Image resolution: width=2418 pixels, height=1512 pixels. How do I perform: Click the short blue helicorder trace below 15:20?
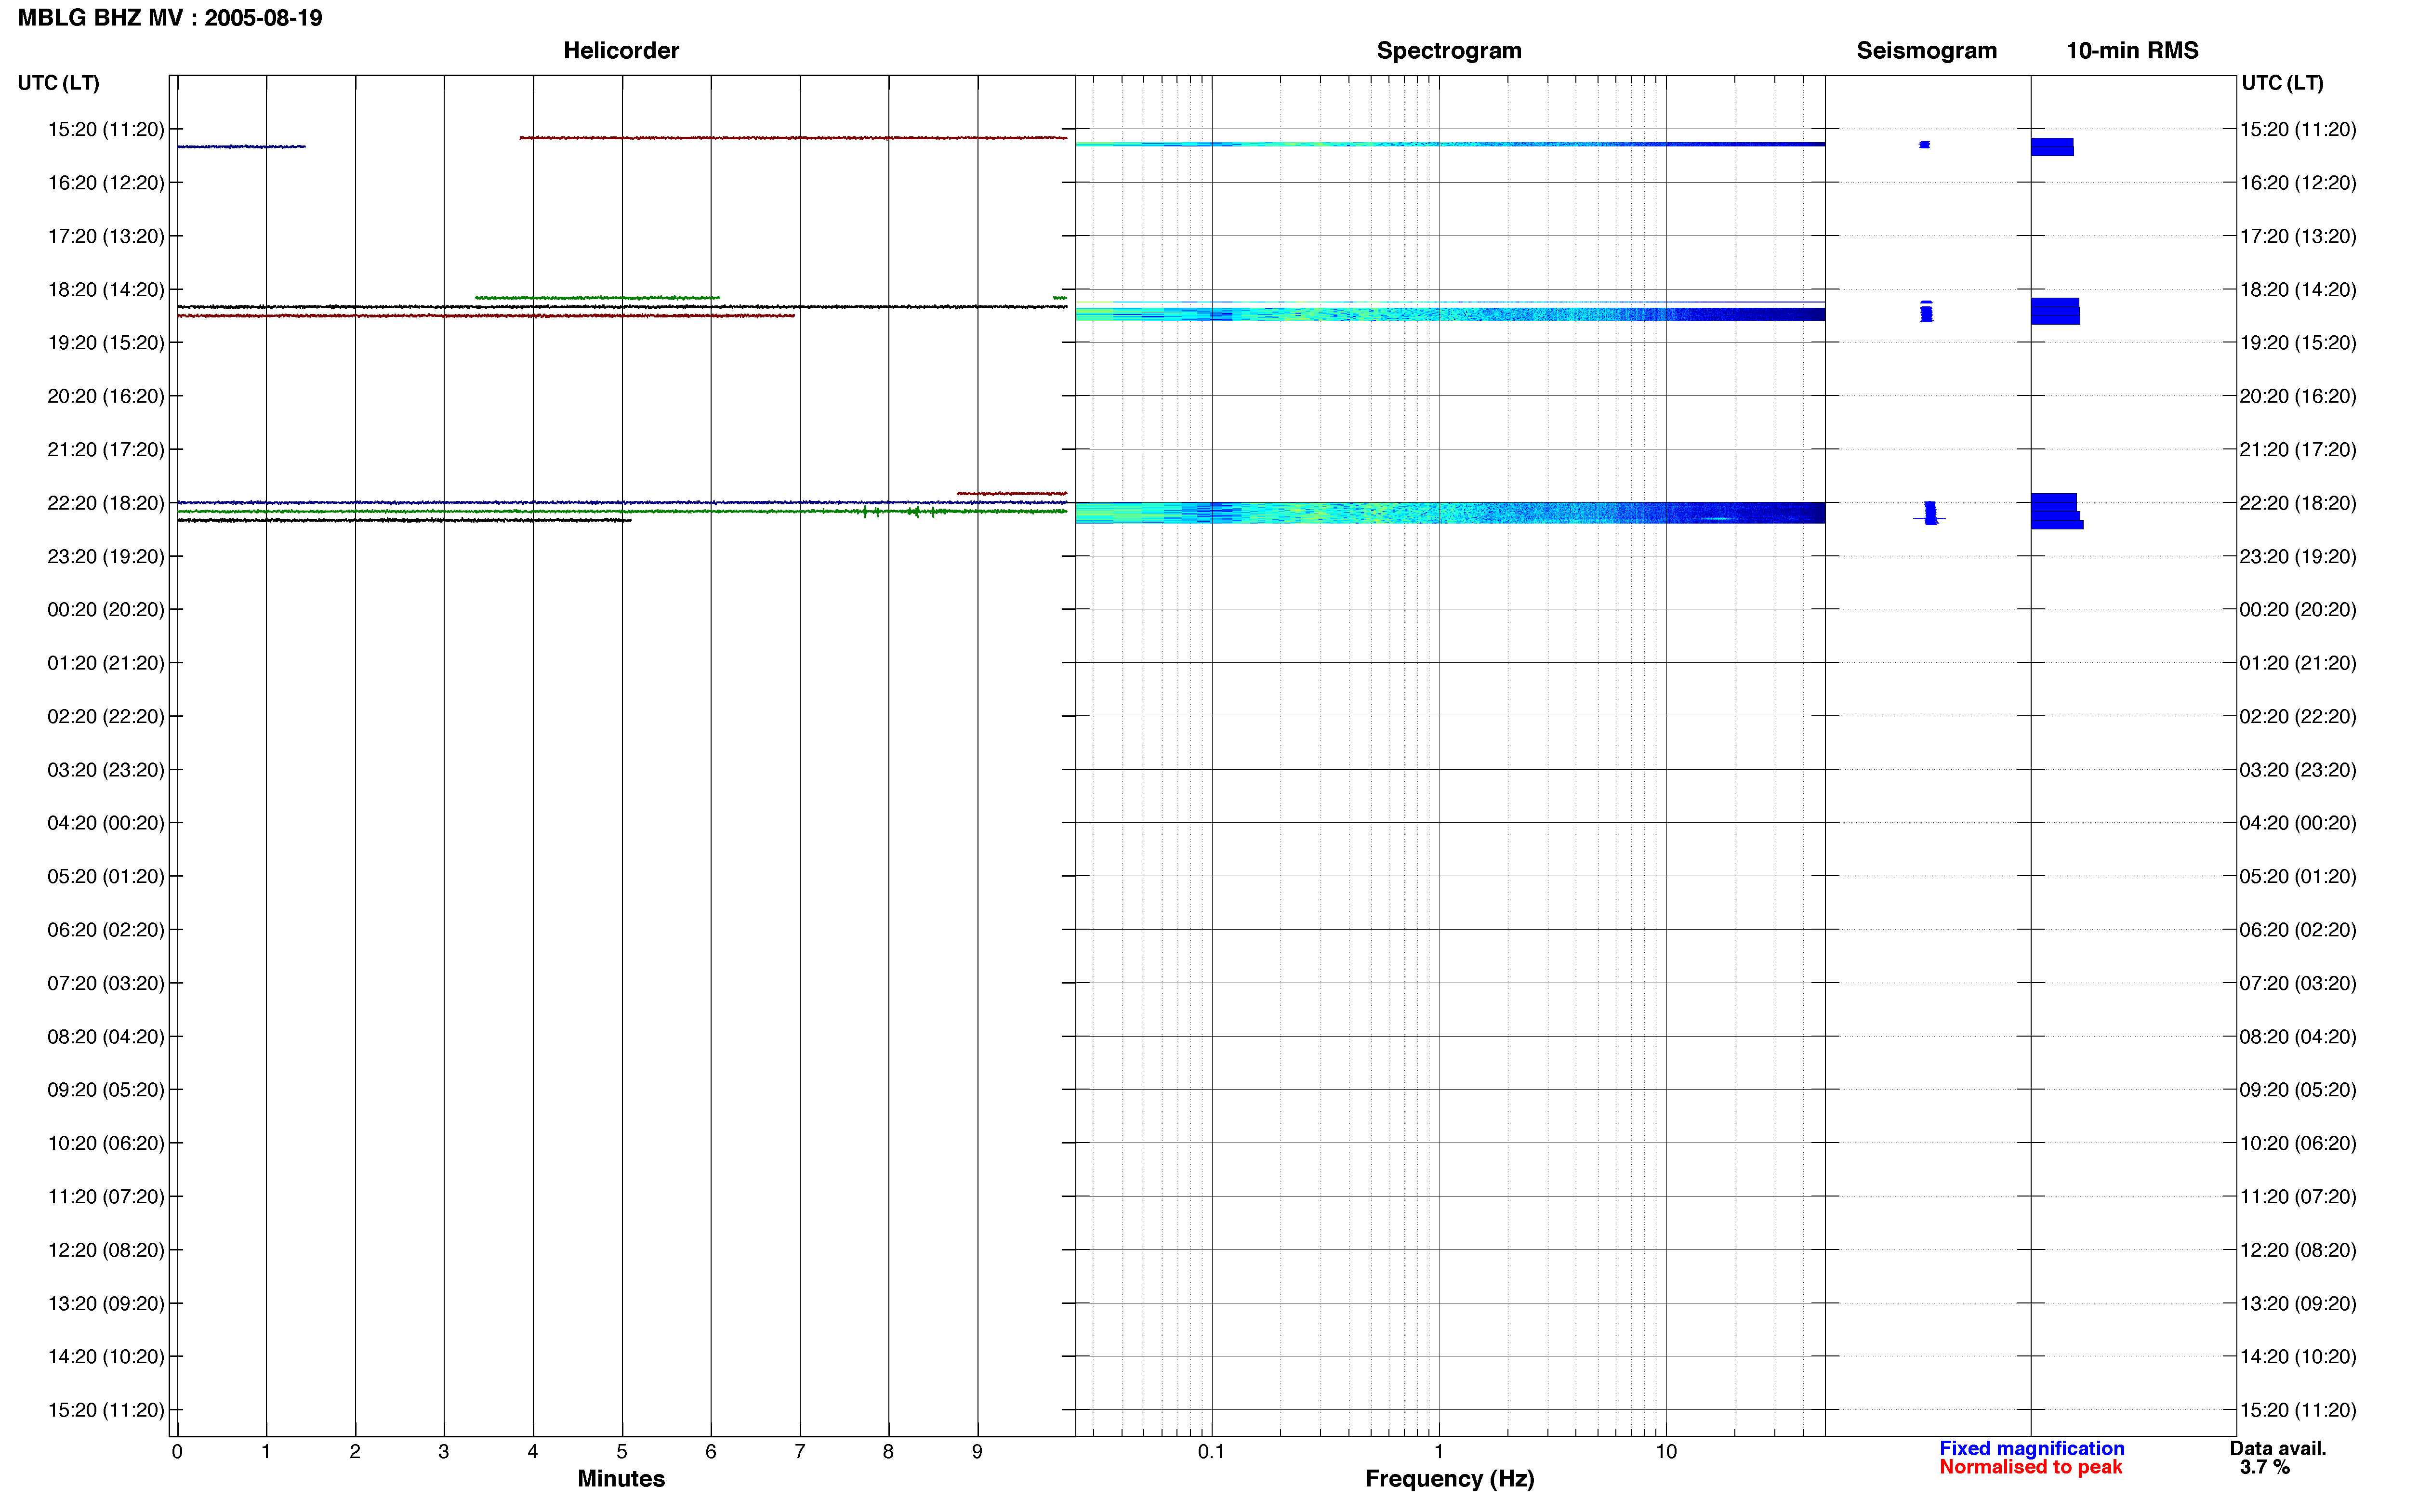[241, 147]
